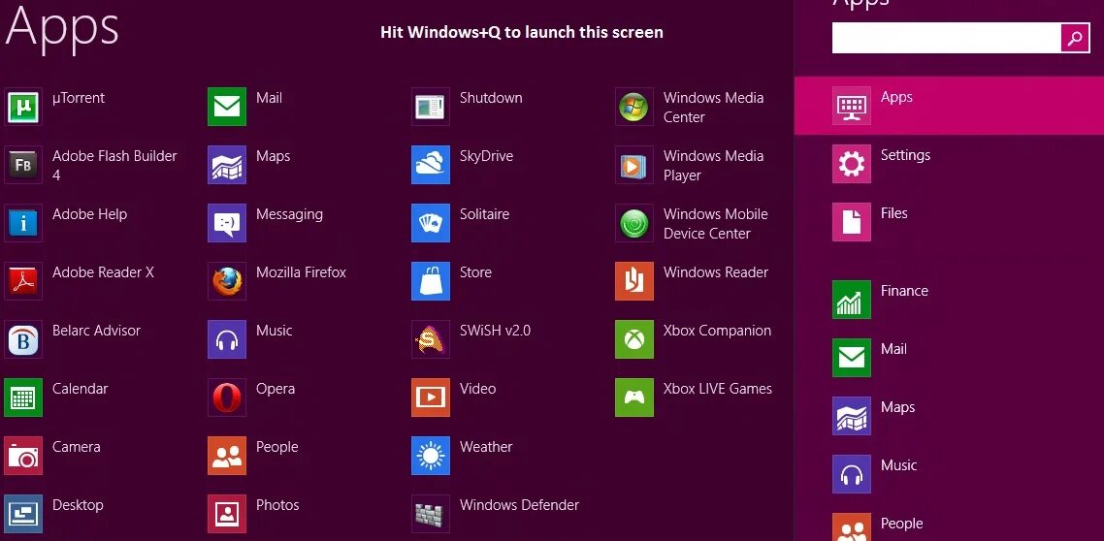Click the 'Belarc Advisor' label text
This screenshot has width=1104, height=541.
pos(96,331)
